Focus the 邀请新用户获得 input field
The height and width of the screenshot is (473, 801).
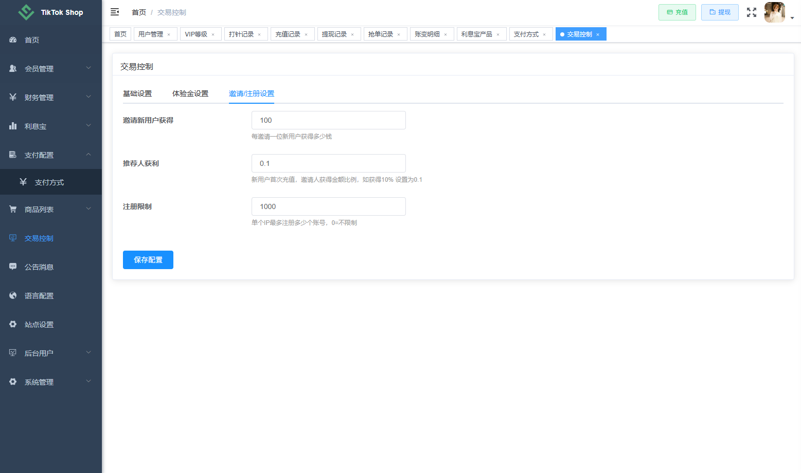[x=329, y=120]
